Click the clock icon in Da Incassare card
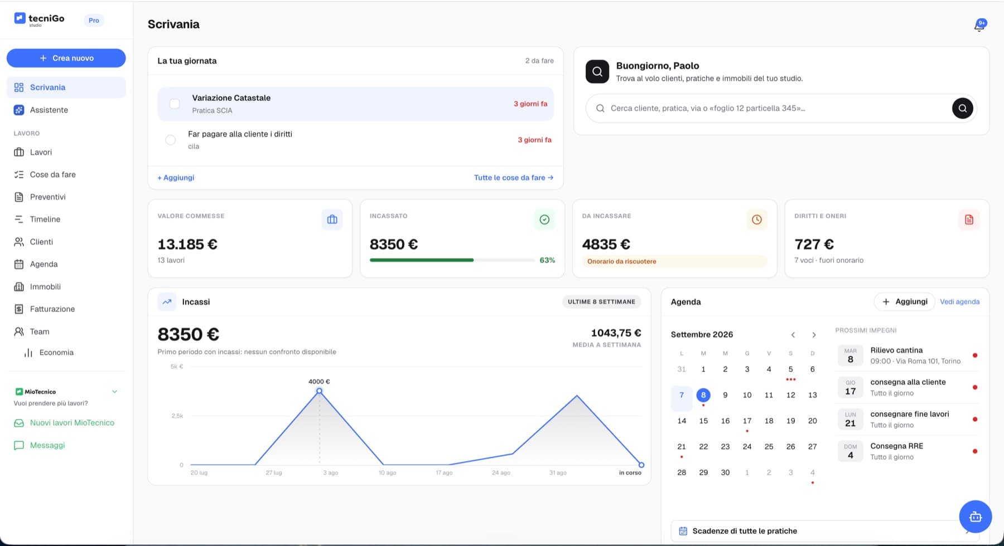 (757, 220)
